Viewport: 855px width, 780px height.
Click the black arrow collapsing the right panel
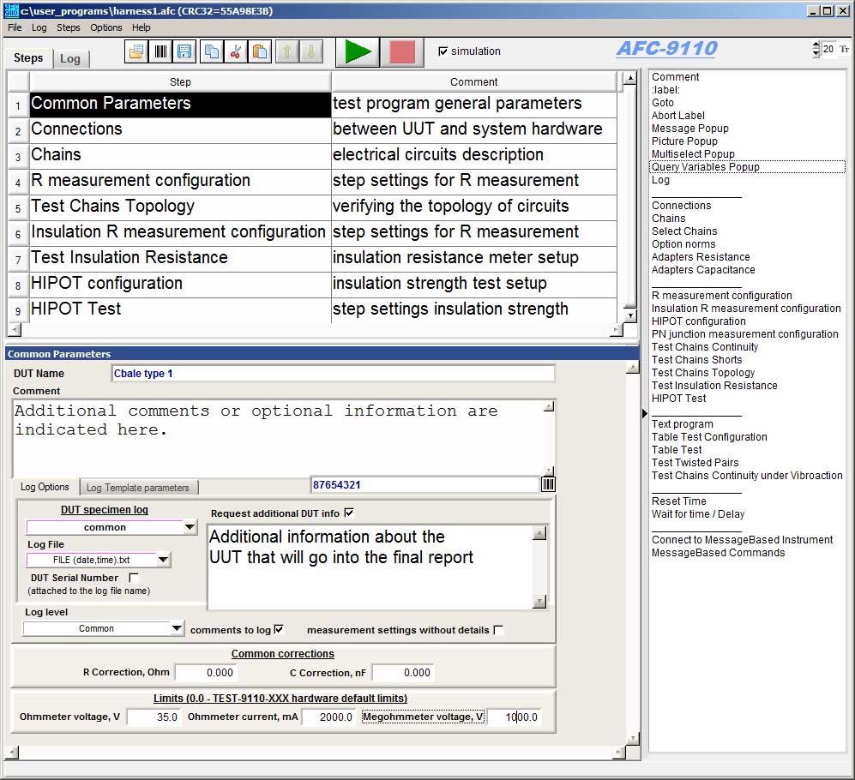pos(644,413)
